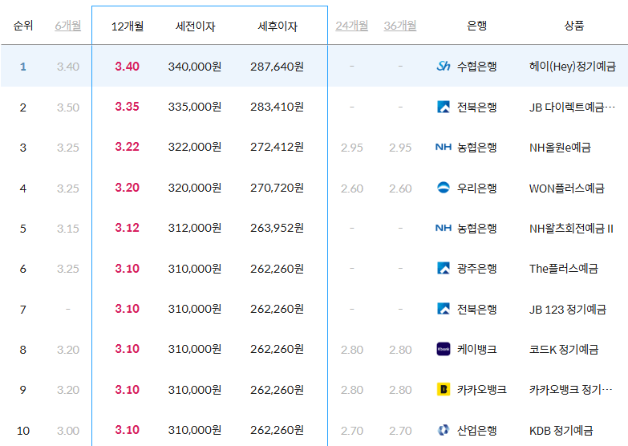This screenshot has height=446, width=628.
Task: Click the 은행 column header
Action: 476,26
